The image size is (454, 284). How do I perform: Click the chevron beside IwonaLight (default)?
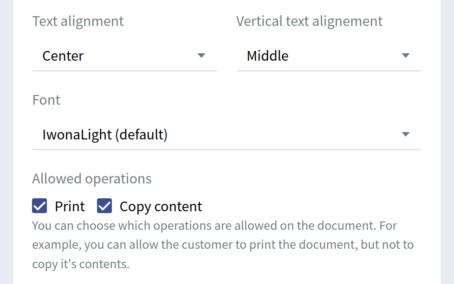click(406, 134)
